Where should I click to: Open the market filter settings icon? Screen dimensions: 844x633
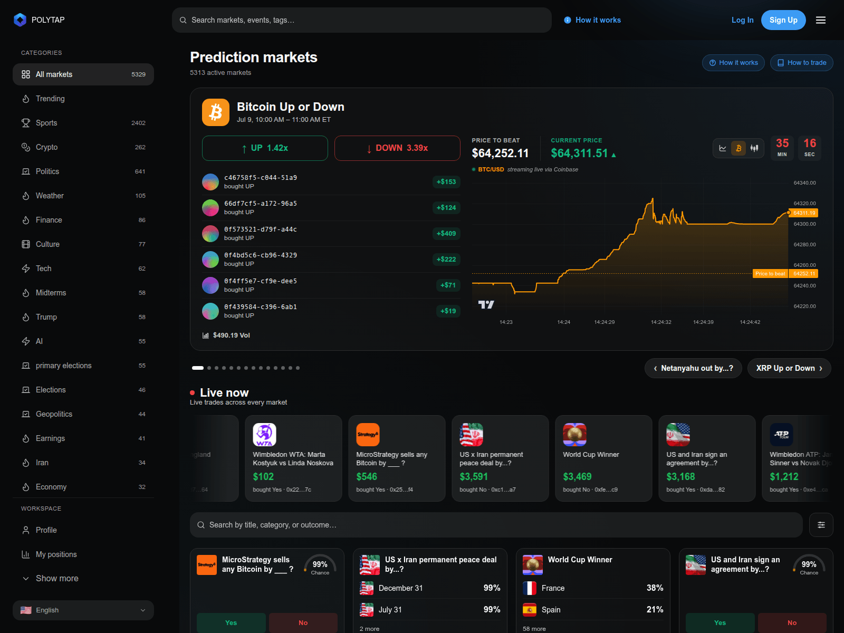(x=821, y=525)
